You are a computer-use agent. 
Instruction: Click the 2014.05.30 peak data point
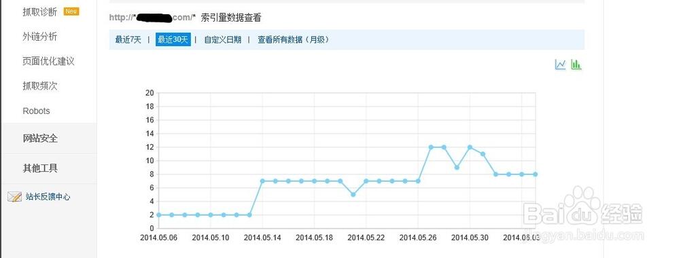[470, 147]
